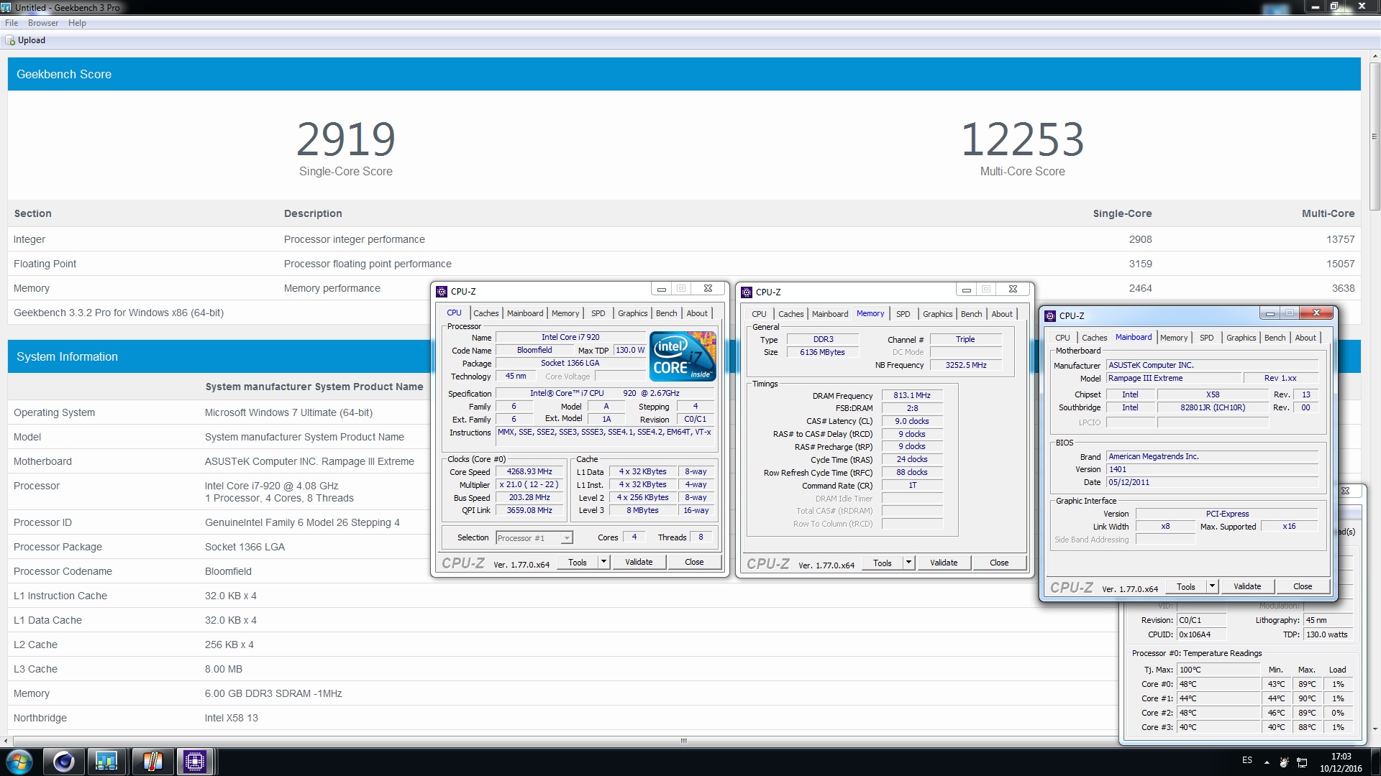Click the left arrow of the horizontal scrollbar
The image size is (1381, 776).
[x=8, y=740]
